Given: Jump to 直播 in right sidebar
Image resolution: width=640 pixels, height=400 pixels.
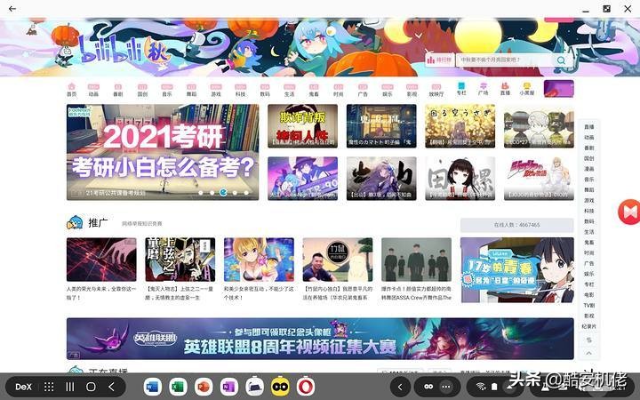Looking at the screenshot, I should [589, 127].
